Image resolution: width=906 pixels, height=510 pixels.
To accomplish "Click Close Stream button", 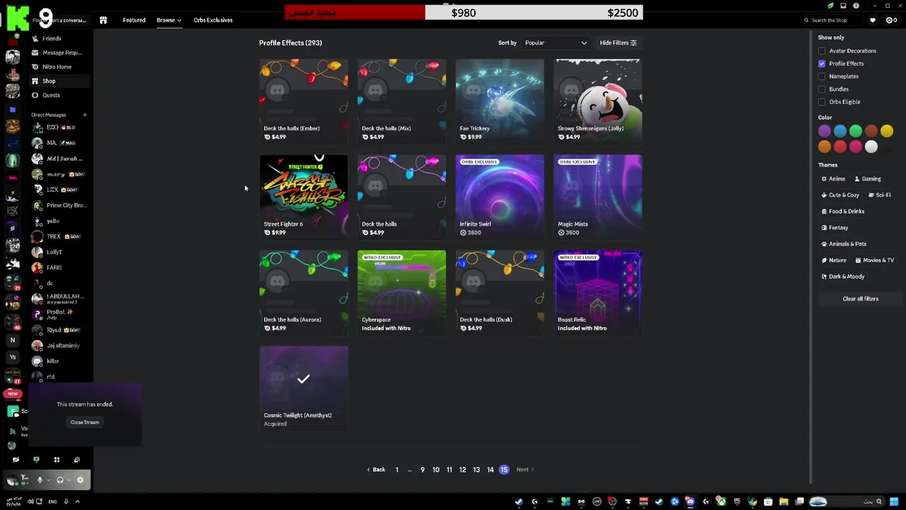I will 85,422.
